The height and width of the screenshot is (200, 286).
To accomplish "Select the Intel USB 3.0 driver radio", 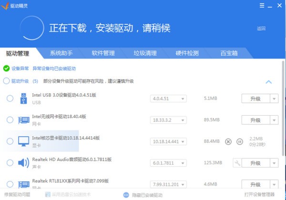I will 10,99.
